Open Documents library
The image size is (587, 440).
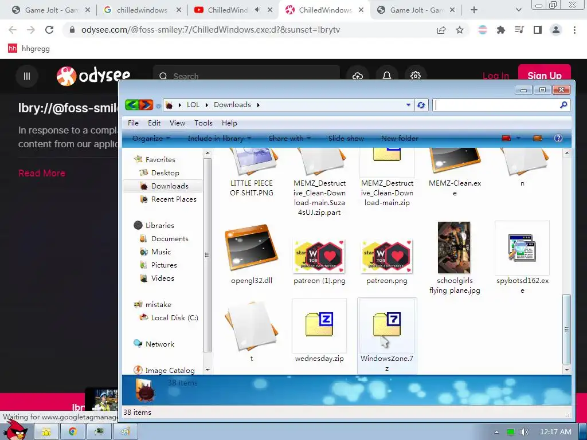click(x=170, y=239)
